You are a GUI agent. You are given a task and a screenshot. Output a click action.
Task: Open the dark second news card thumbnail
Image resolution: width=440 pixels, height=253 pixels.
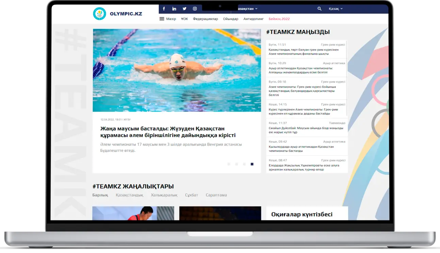pyautogui.click(x=220, y=213)
